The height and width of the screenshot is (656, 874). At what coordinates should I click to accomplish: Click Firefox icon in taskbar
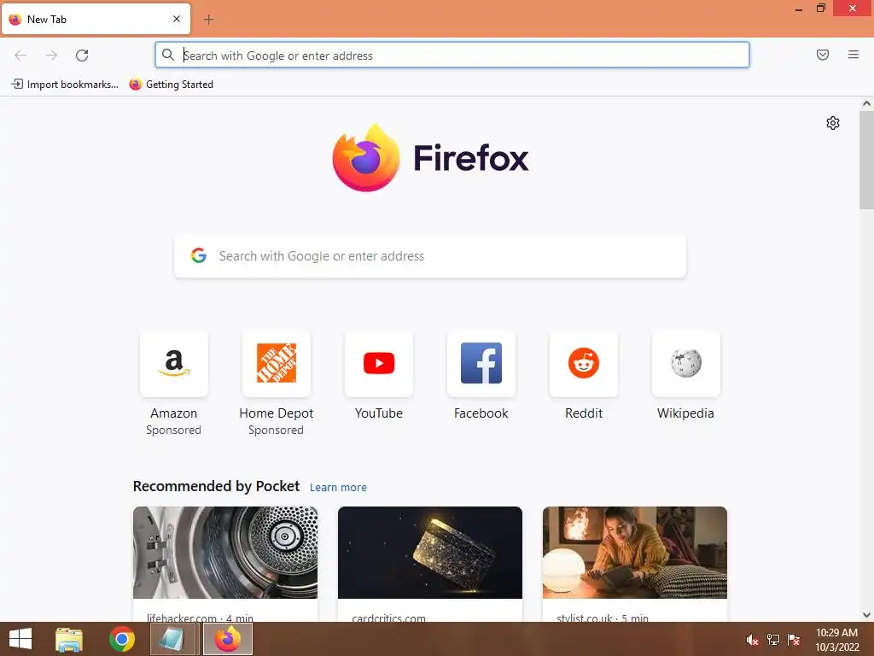point(227,639)
